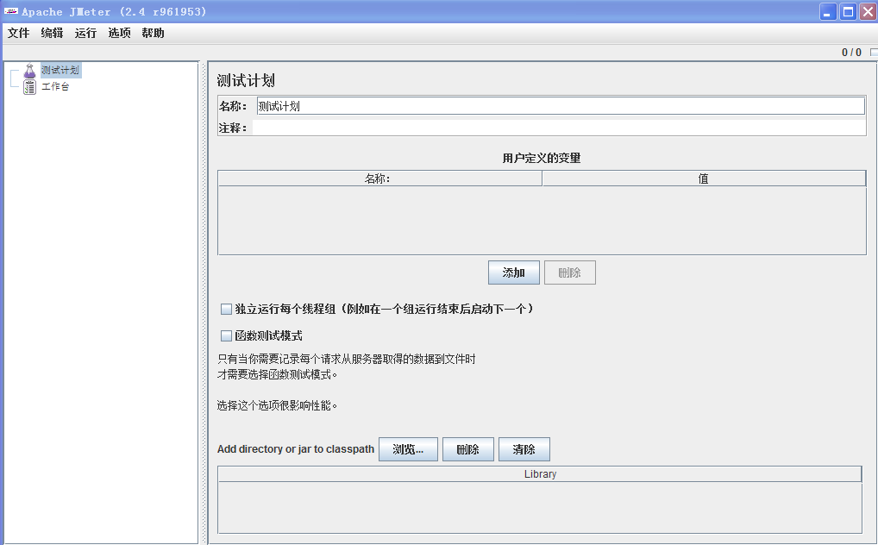Click the greyed-out 删除 button under variables table
This screenshot has width=878, height=545.
pos(569,272)
